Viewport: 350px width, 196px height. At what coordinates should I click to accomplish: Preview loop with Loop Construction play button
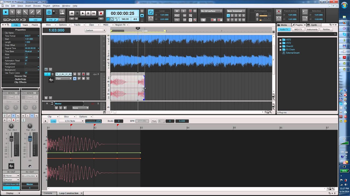tap(45, 121)
